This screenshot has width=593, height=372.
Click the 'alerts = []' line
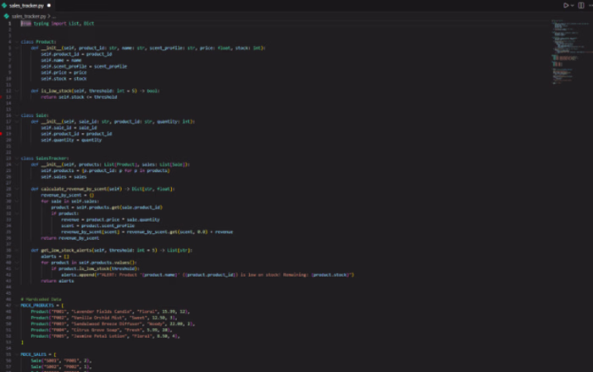pos(55,256)
